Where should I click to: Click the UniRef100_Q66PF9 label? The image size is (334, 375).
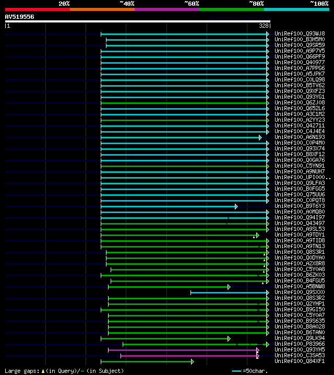(x=300, y=57)
